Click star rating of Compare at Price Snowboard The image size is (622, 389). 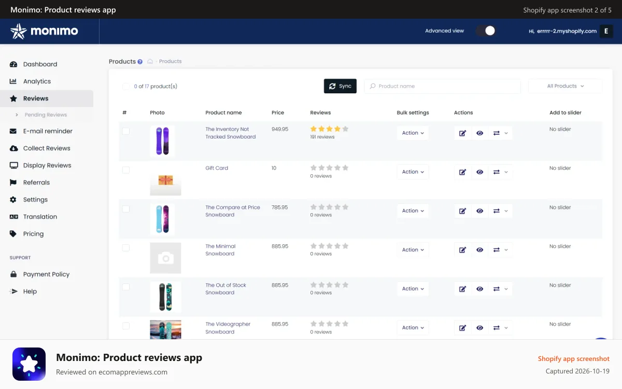329,206
